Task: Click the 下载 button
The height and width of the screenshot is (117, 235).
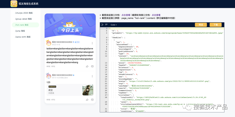Action: coord(215,25)
